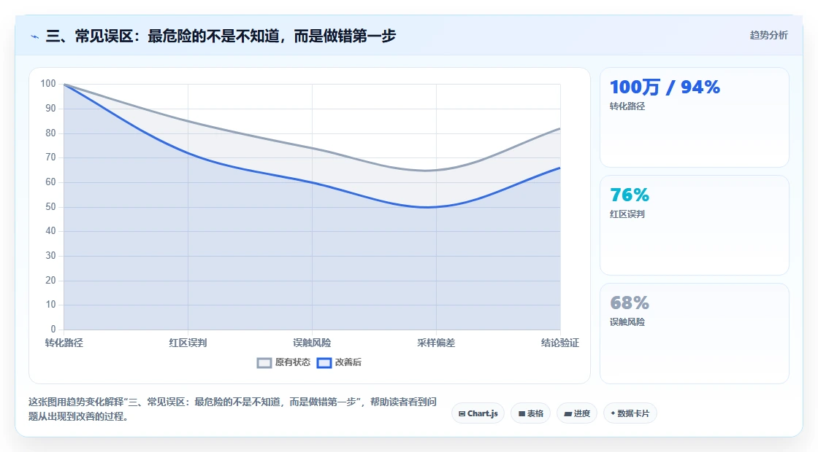This screenshot has height=452, width=818.
Task: Click the 原有状态 legend text
Action: 293,362
